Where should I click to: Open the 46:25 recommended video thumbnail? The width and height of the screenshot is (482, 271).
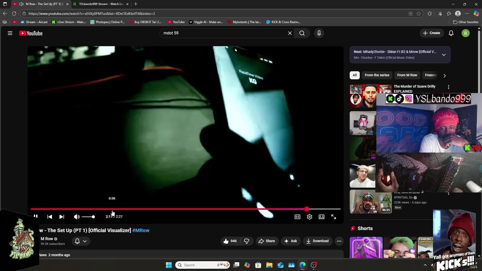[371, 202]
